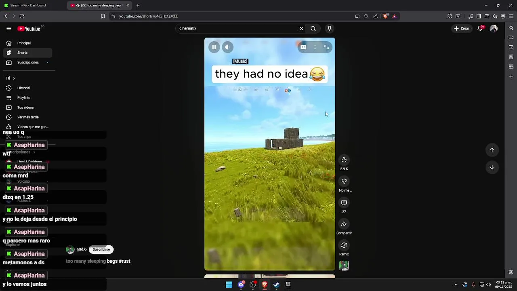The image size is (517, 291).
Task: Open a new browser tab
Action: point(138,5)
